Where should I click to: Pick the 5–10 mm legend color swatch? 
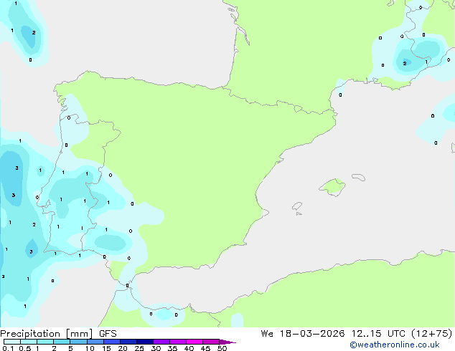(x=78, y=342)
